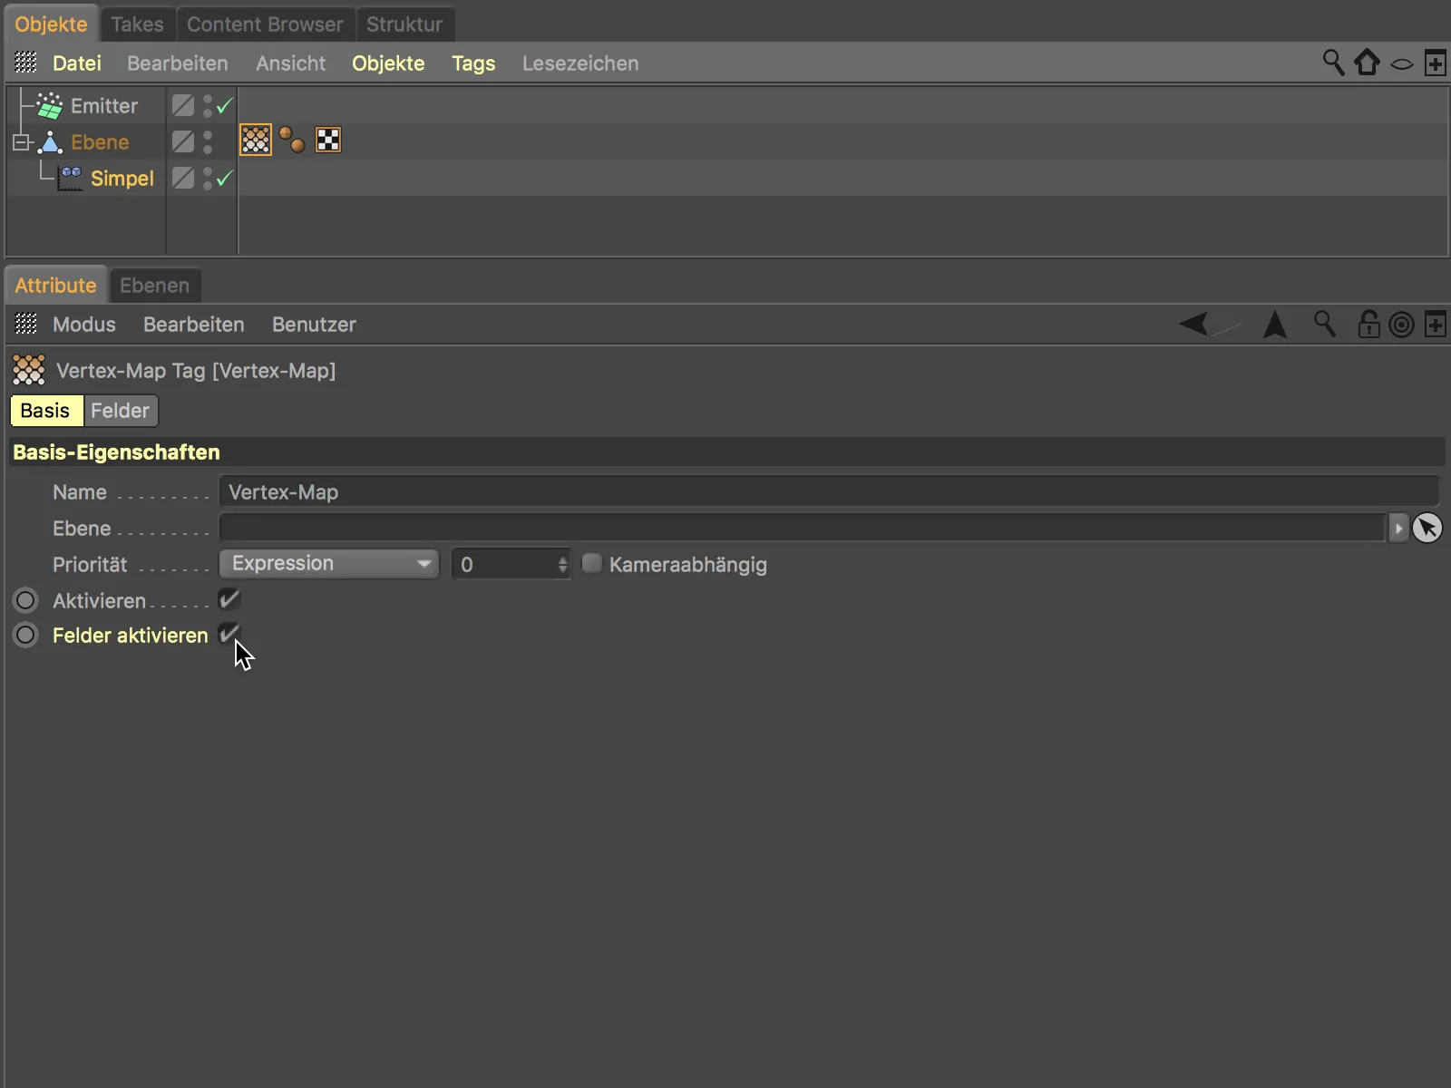
Task: Open the Priorität Expression dropdown
Action: click(329, 564)
